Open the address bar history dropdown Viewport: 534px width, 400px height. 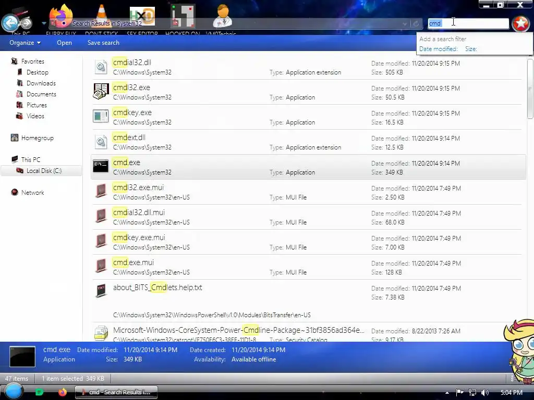click(x=404, y=24)
